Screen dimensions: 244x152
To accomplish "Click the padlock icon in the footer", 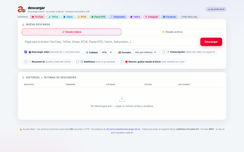I will click(21, 129).
